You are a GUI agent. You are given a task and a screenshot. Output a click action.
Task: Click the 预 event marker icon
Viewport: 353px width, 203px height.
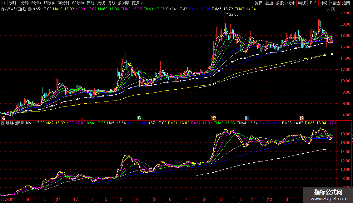pyautogui.click(x=302, y=118)
